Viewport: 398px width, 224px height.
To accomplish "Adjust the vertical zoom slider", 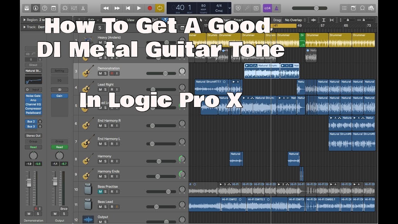I will point(348,20).
